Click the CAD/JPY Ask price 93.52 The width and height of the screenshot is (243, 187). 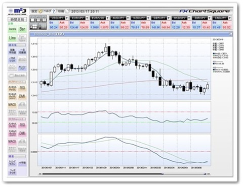227,27
